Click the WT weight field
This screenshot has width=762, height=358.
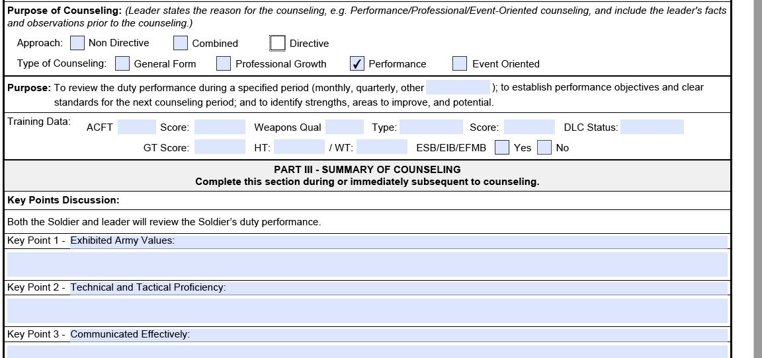[382, 147]
